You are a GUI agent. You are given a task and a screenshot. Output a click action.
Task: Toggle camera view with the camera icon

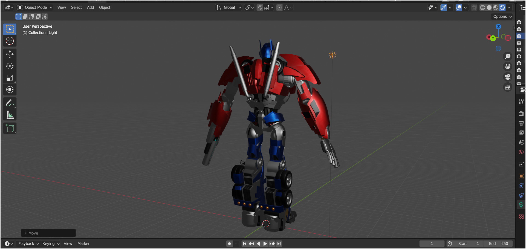(508, 77)
